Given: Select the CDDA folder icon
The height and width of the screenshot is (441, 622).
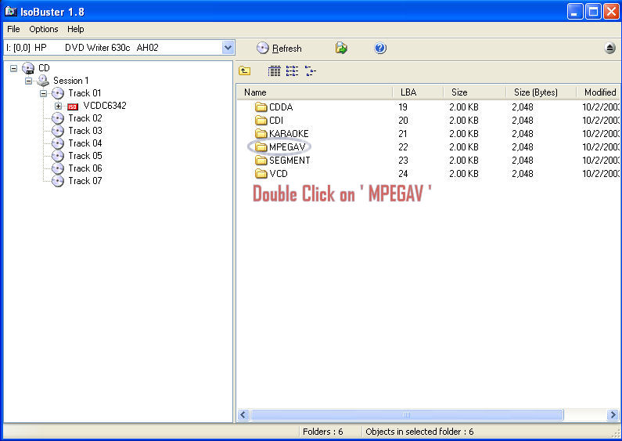Looking at the screenshot, I should (261, 107).
